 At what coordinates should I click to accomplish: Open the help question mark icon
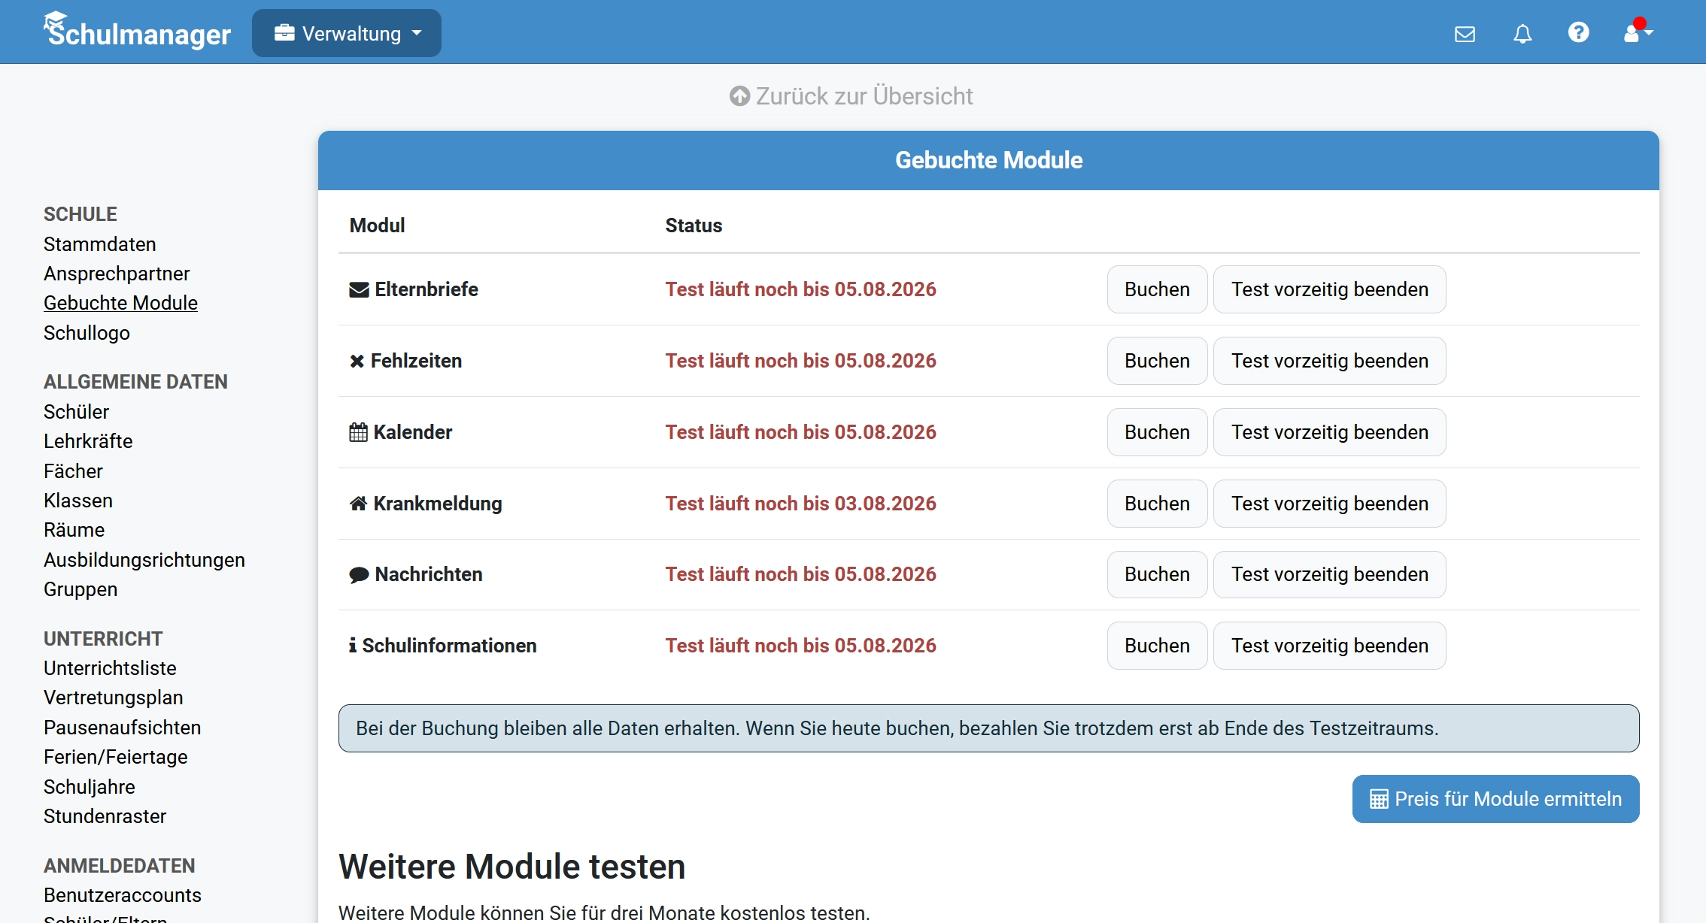pos(1578,32)
